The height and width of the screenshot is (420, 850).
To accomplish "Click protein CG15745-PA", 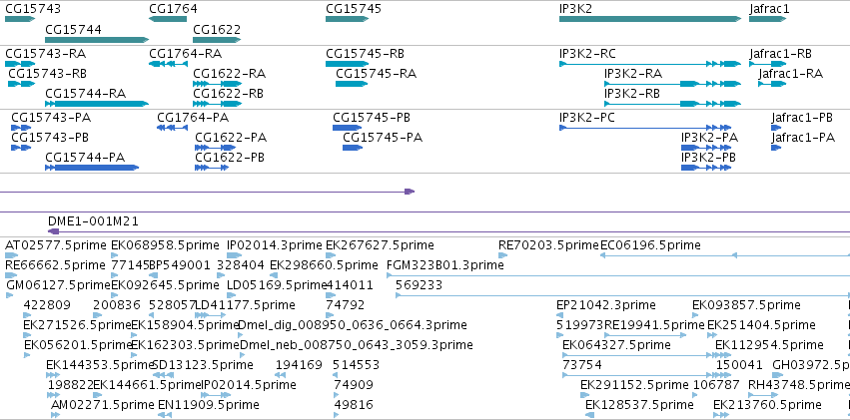I will (x=353, y=148).
